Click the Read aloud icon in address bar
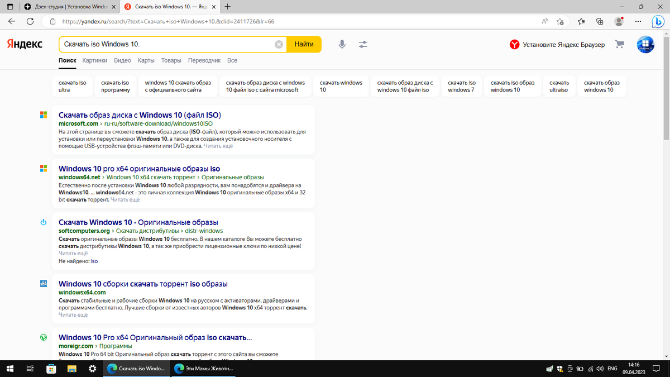The width and height of the screenshot is (670, 377). [545, 22]
